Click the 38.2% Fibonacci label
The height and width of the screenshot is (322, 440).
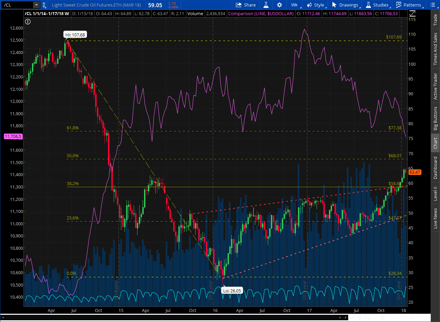pos(73,184)
